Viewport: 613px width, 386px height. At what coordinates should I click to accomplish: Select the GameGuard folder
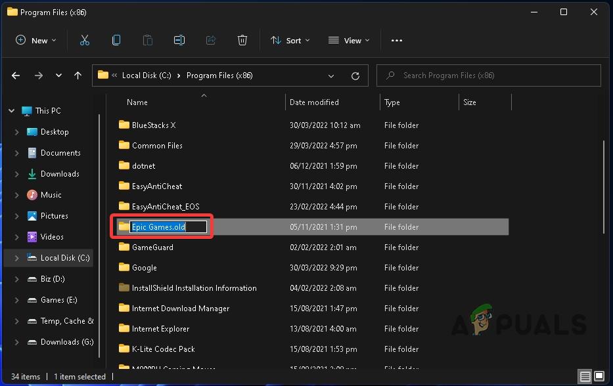[152, 247]
